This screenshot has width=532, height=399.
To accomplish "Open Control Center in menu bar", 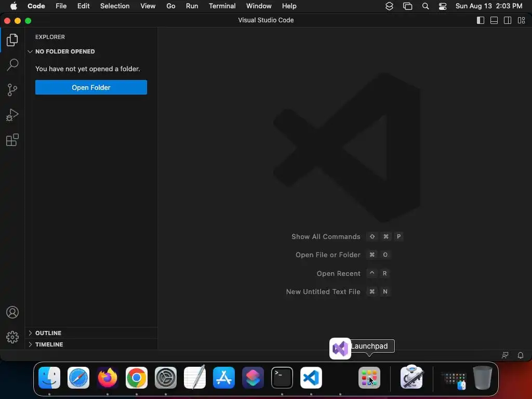I will 443,6.
